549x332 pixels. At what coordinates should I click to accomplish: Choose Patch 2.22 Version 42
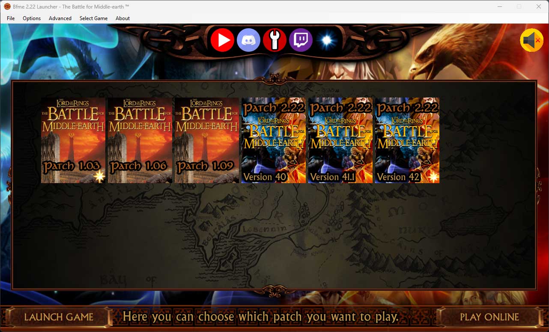[x=407, y=140]
